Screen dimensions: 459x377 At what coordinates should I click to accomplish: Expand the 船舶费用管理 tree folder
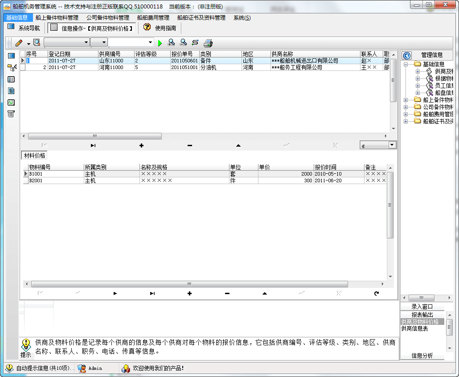pos(406,114)
